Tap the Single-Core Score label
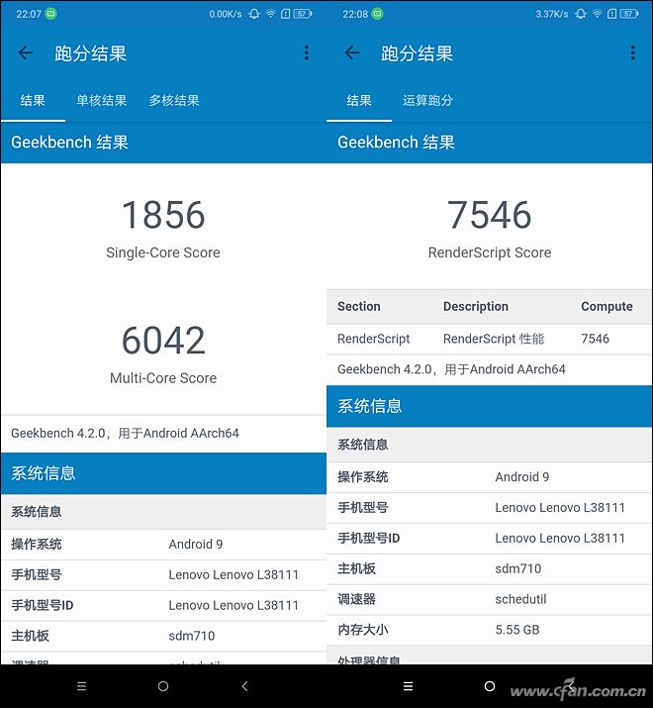Image resolution: width=653 pixels, height=708 pixels. tap(163, 253)
